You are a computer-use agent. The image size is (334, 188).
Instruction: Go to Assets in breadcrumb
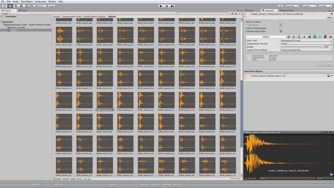coord(56,16)
